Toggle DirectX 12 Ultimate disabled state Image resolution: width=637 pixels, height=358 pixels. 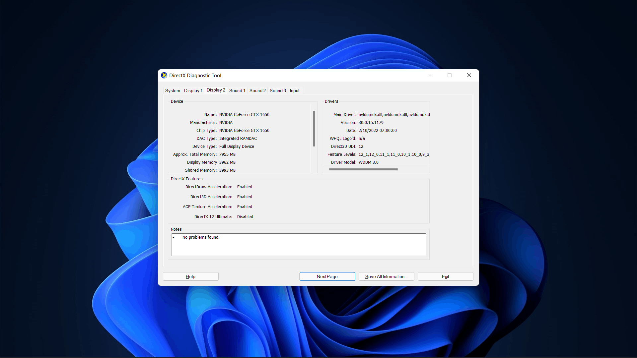pos(245,216)
